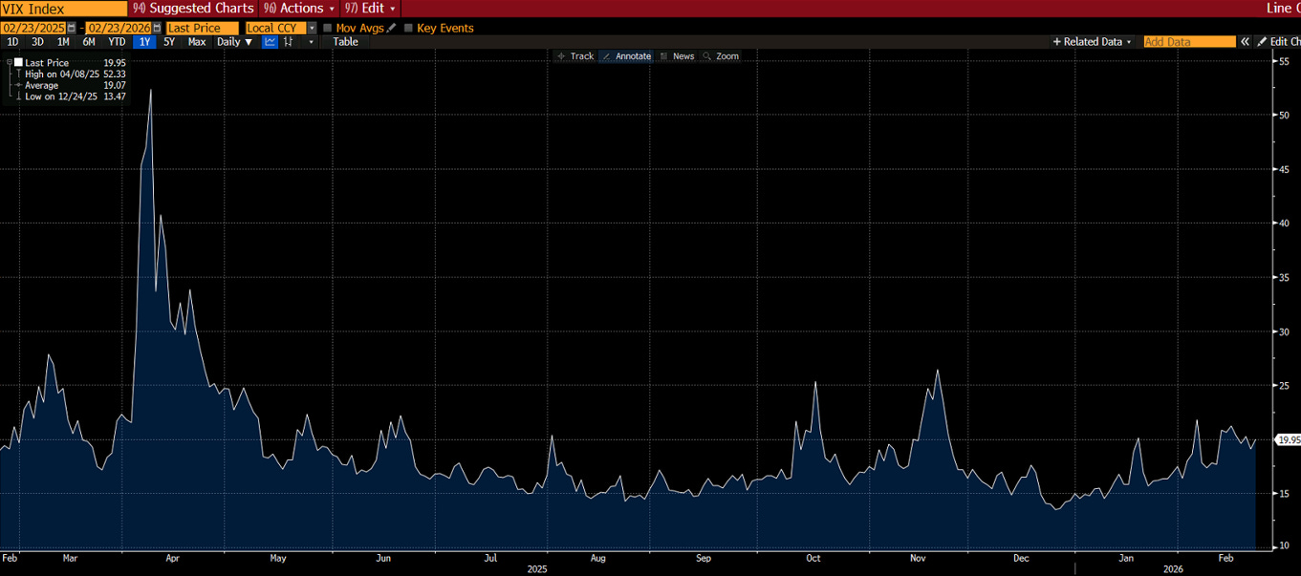Viewport: 1301px width, 576px height.
Task: Click the Last Price legend label
Action: pyautogui.click(x=47, y=62)
